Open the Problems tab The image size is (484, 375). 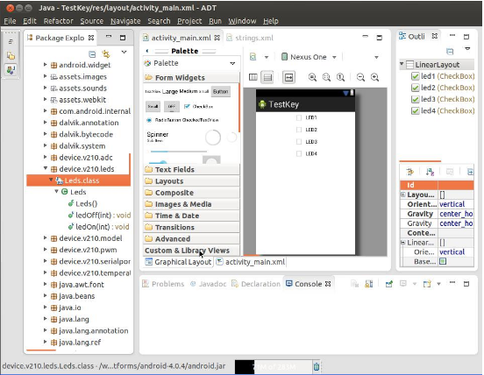click(x=163, y=284)
